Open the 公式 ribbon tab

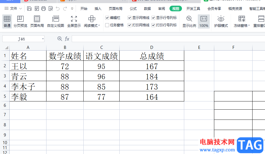point(133,8)
